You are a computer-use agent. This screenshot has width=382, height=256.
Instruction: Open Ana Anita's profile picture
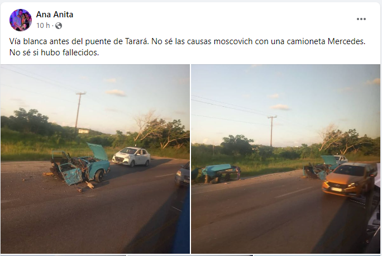[x=21, y=20]
